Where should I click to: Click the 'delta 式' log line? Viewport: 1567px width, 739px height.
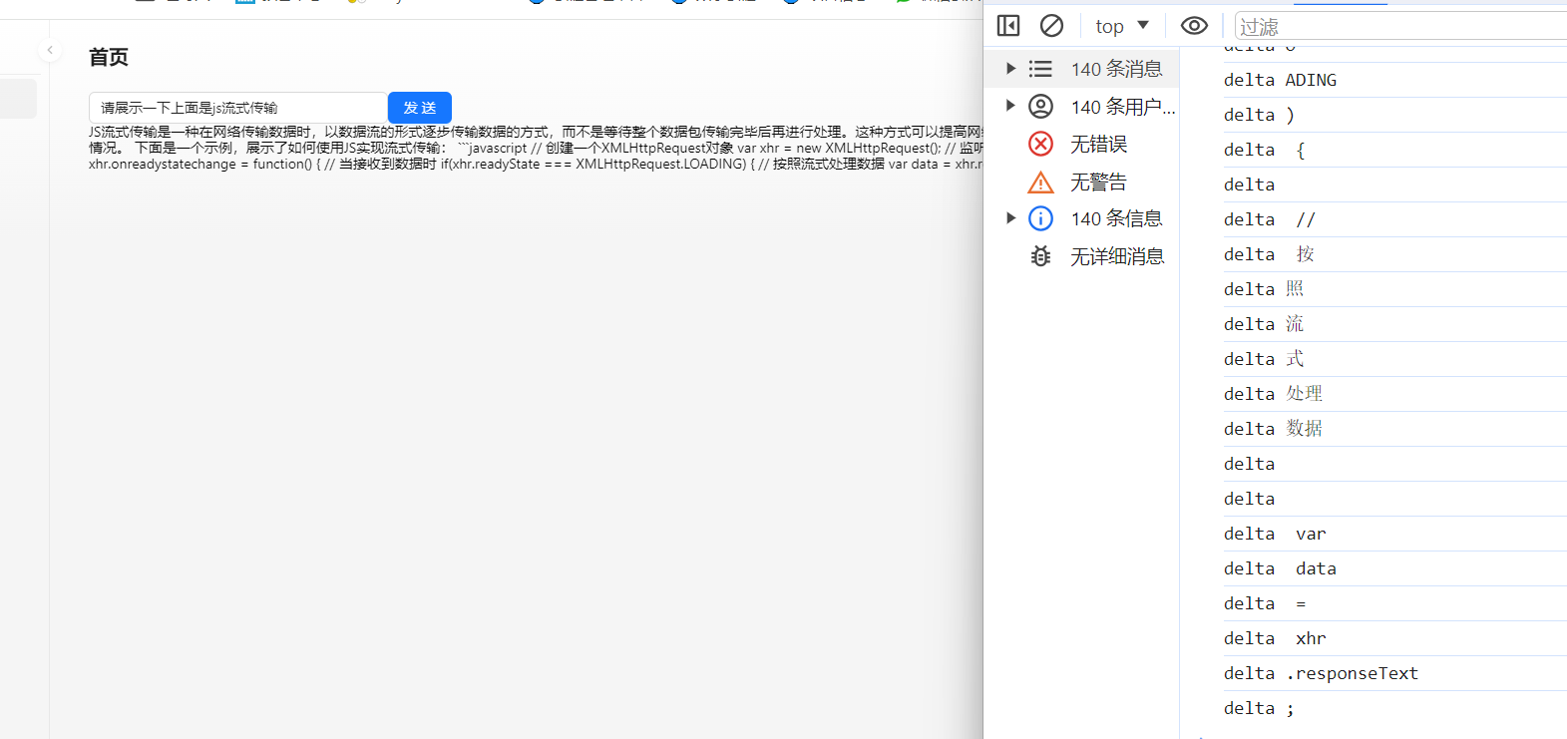pyautogui.click(x=1395, y=359)
